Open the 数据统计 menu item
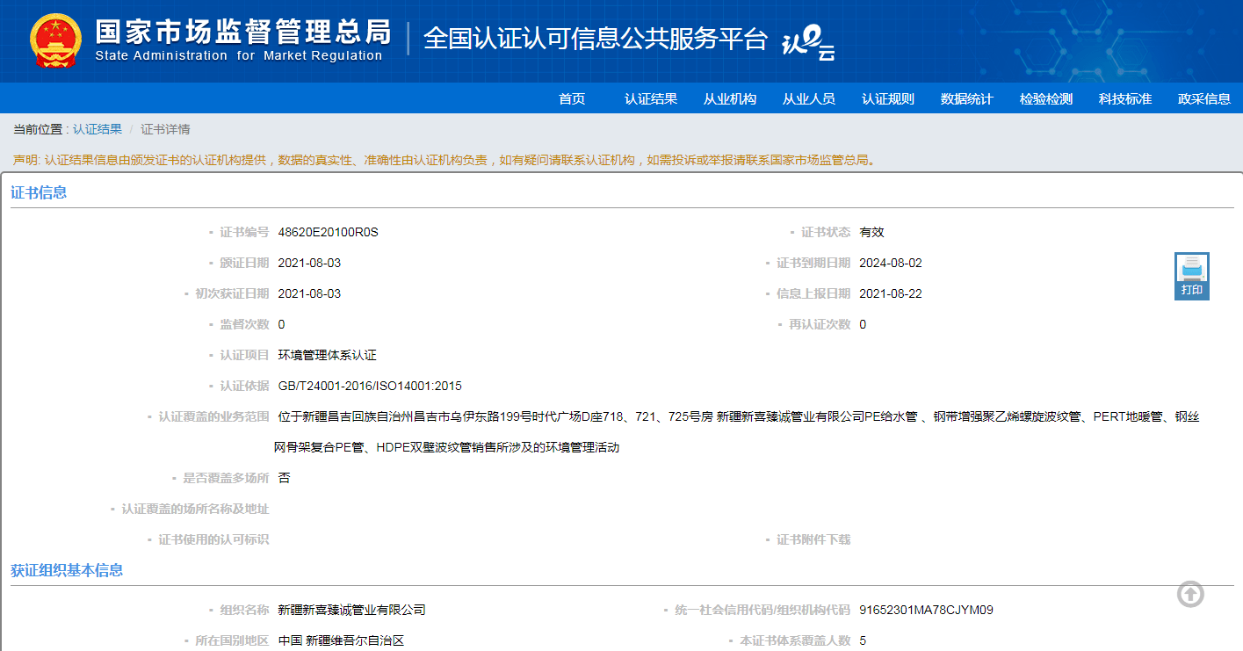The image size is (1243, 651). 967,98
